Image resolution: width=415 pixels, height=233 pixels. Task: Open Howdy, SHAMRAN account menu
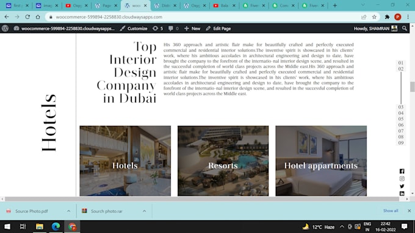(x=375, y=29)
